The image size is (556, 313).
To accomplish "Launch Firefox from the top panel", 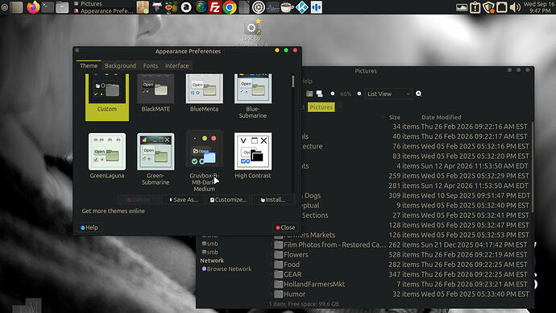I will click(33, 7).
